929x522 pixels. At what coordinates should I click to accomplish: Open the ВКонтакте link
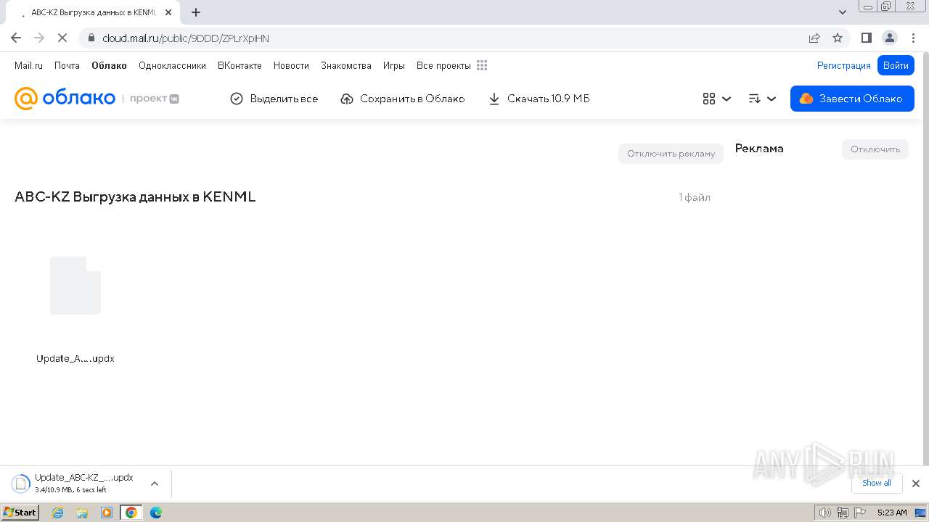240,65
